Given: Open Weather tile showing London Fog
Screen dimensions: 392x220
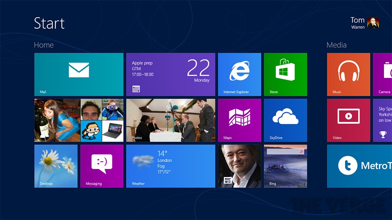Looking at the screenshot, I should point(171,166).
